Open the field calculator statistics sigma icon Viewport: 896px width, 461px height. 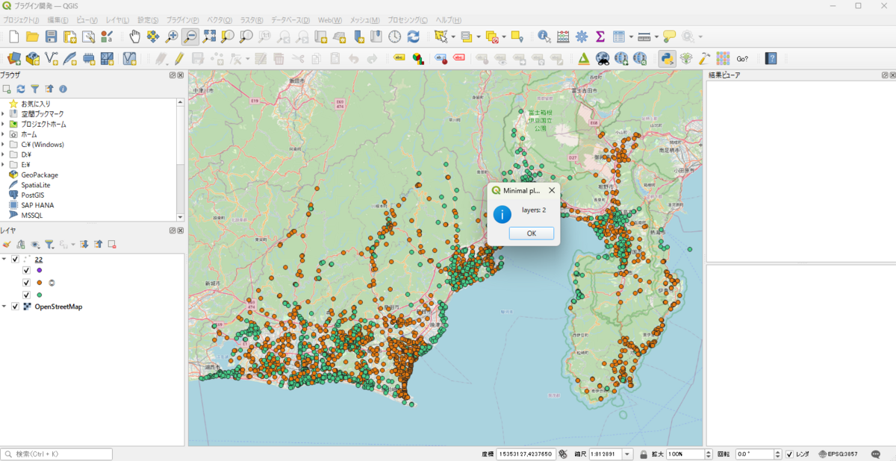click(600, 37)
